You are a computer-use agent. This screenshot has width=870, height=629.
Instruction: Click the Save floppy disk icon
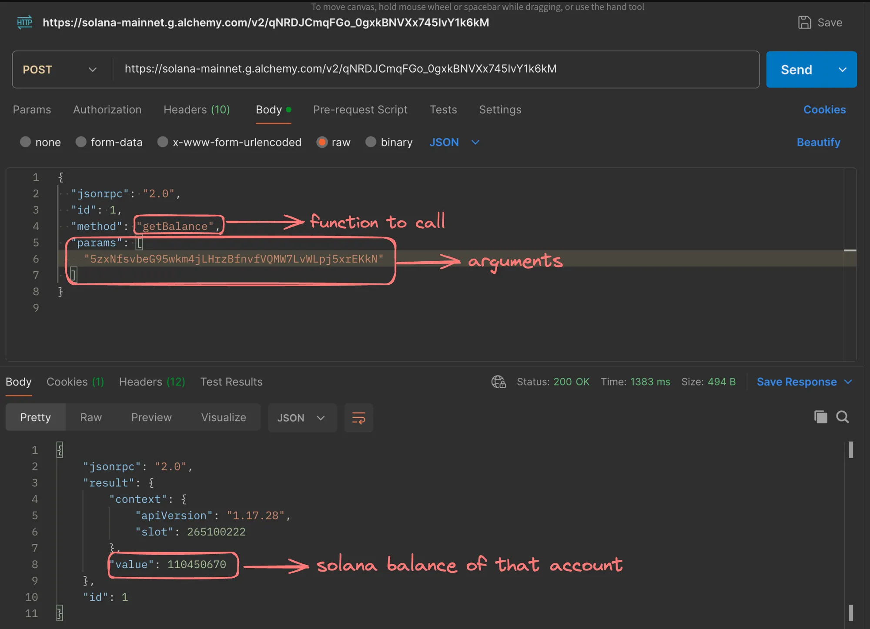[x=804, y=23]
